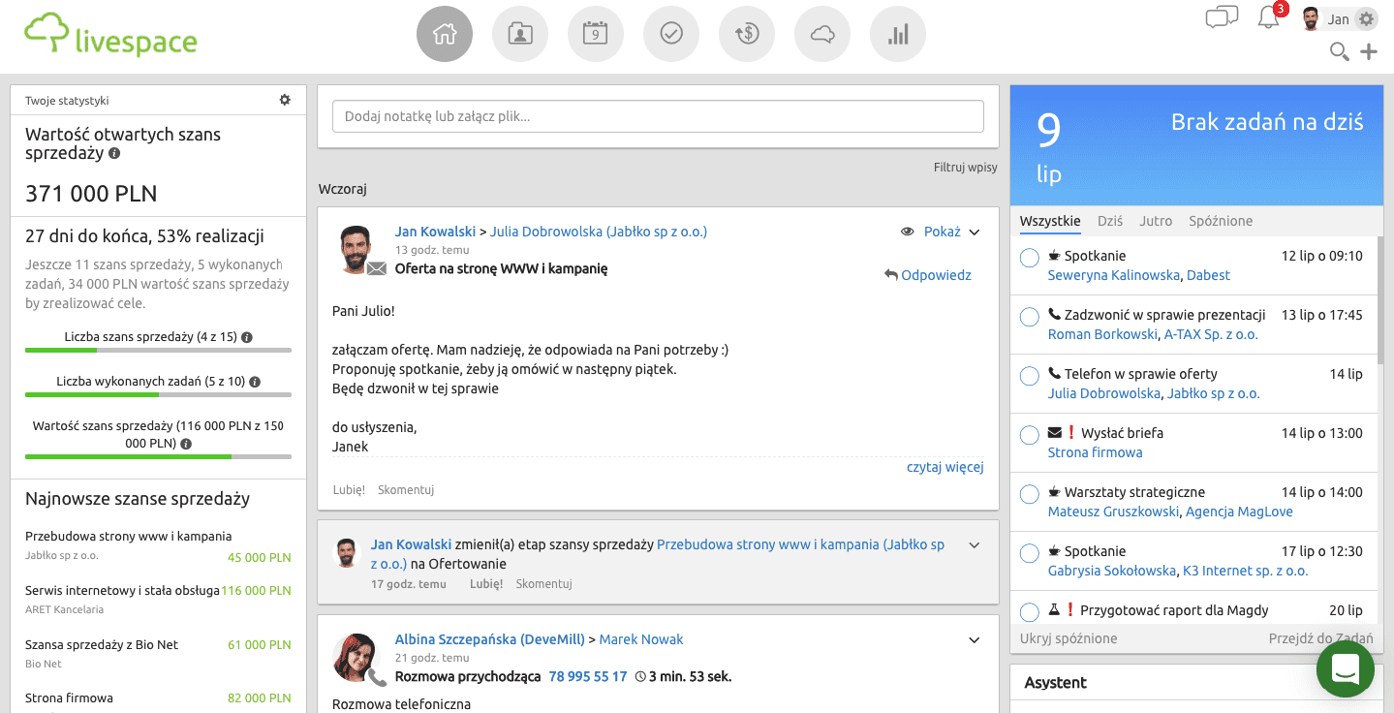Switch to Spóźnione tasks tab

pyautogui.click(x=1221, y=221)
